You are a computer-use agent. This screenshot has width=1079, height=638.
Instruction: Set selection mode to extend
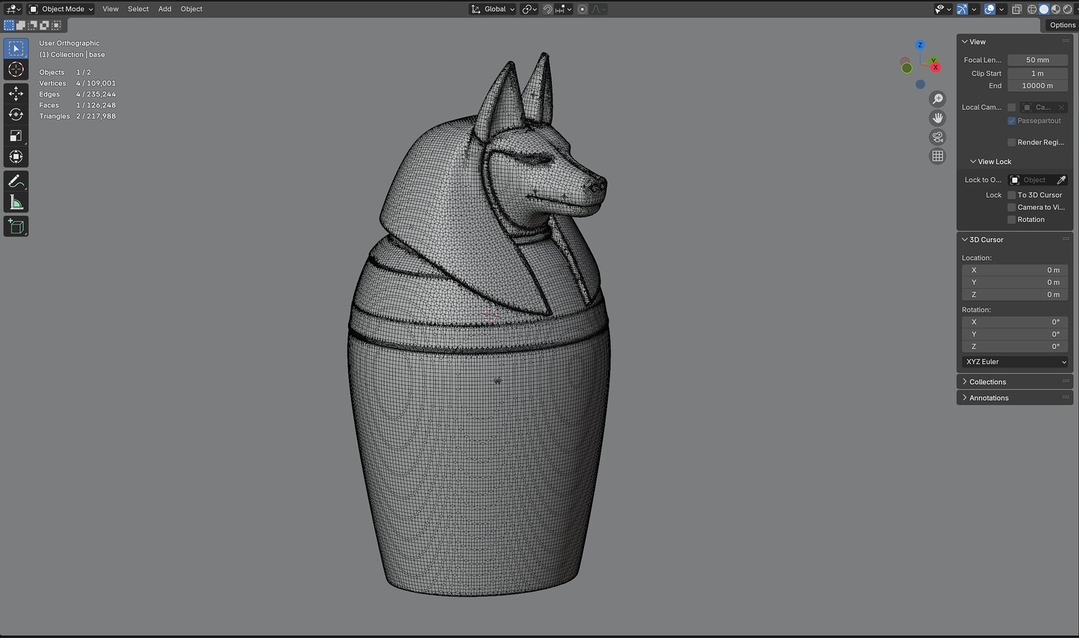point(21,25)
